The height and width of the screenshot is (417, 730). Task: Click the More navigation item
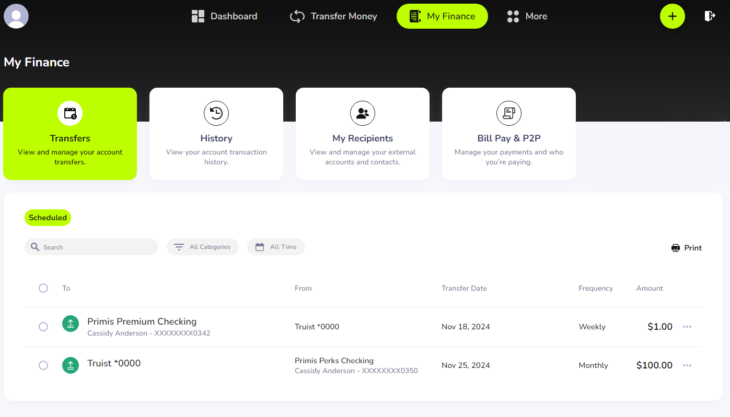click(x=527, y=16)
